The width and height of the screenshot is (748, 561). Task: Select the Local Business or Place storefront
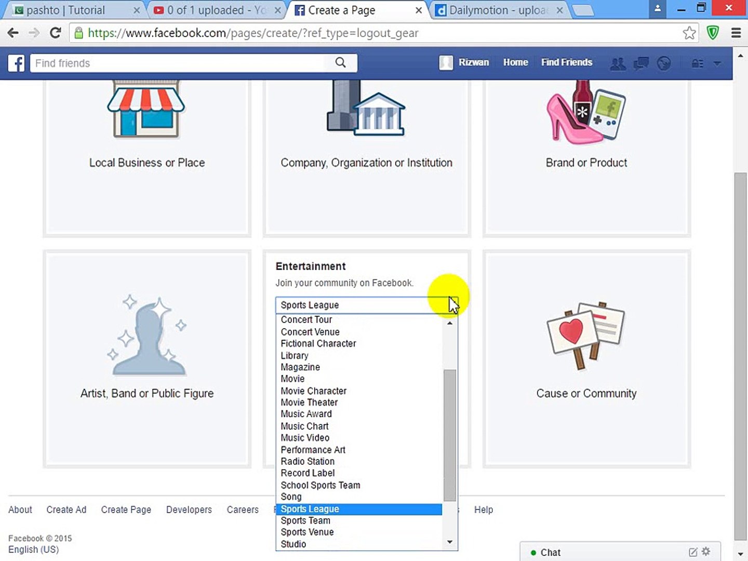point(146,110)
